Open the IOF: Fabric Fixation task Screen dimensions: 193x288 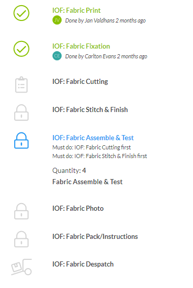[81, 46]
